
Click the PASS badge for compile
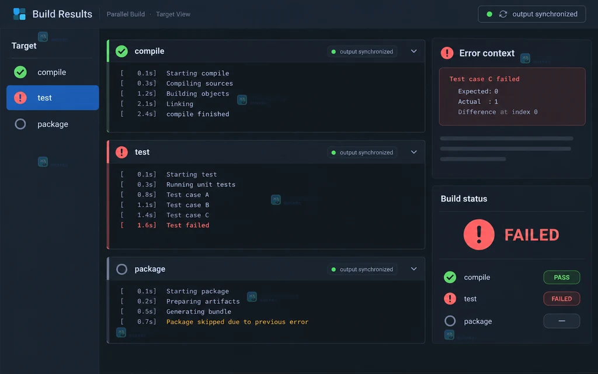(x=561, y=278)
